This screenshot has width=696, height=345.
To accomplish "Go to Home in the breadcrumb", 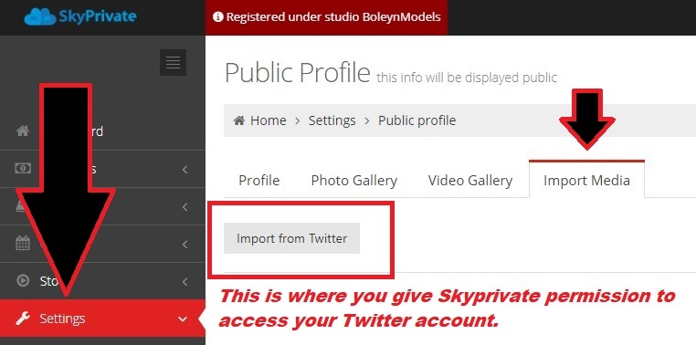I will click(x=269, y=120).
